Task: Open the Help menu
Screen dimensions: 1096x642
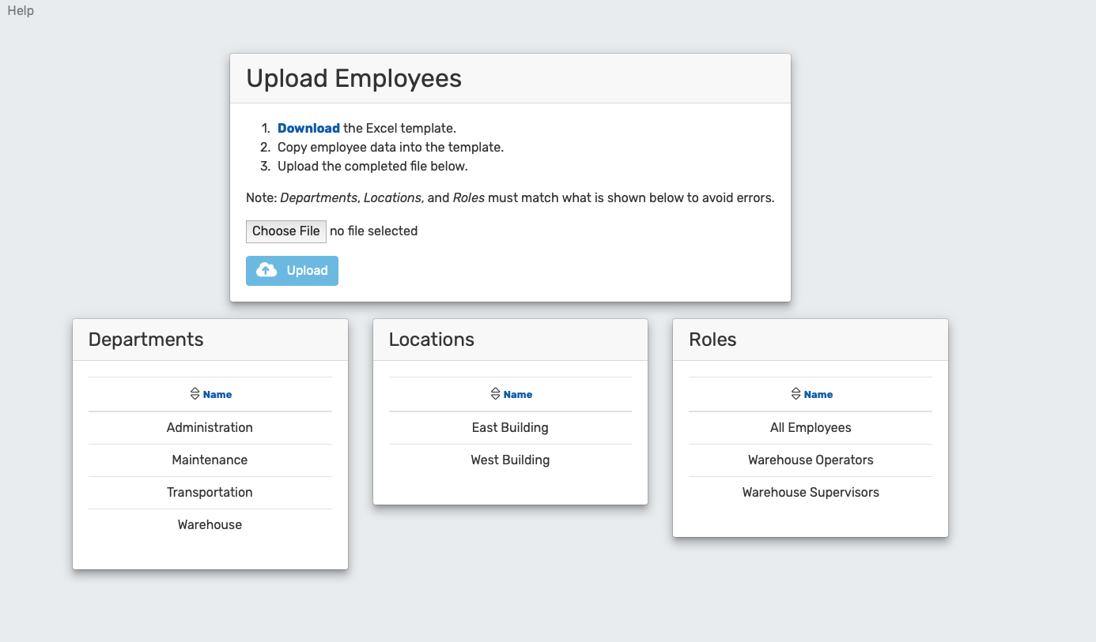Action: point(21,11)
